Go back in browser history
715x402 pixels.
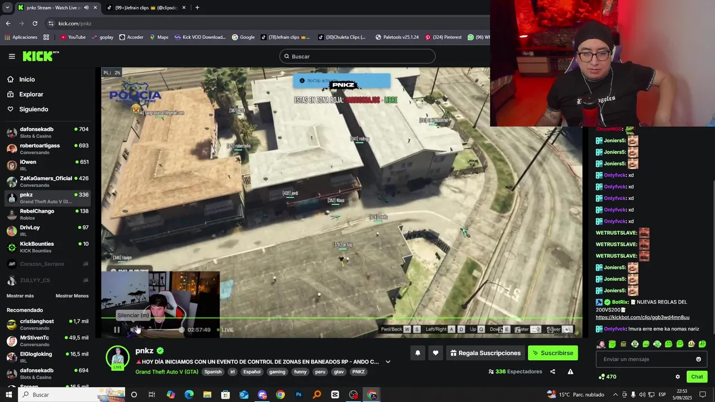[8, 23]
